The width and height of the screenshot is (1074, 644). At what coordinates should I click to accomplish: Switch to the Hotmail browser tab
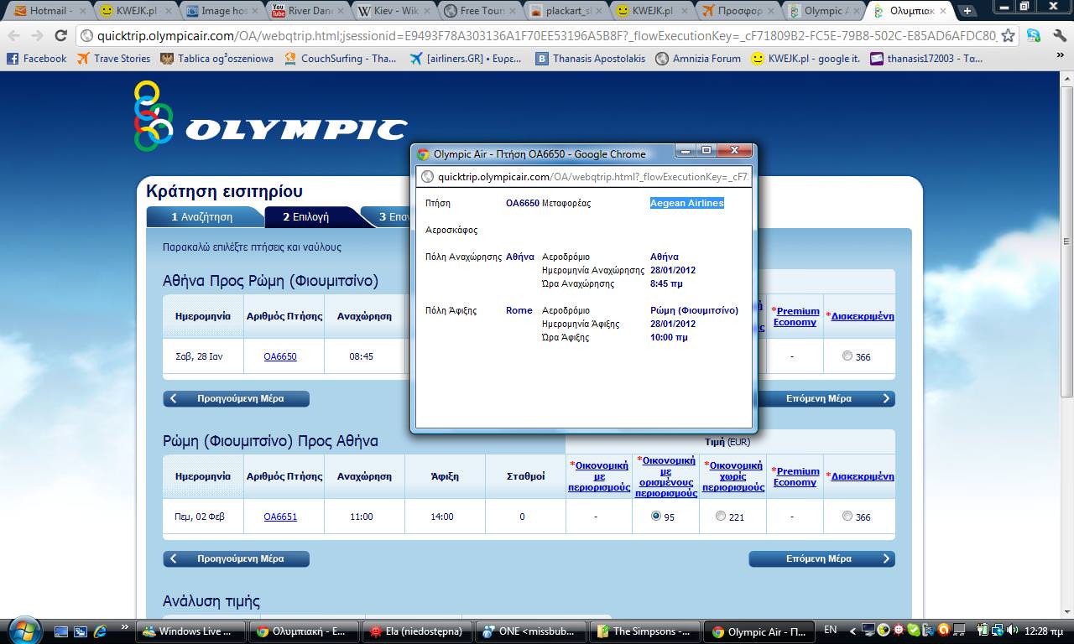pyautogui.click(x=50, y=11)
